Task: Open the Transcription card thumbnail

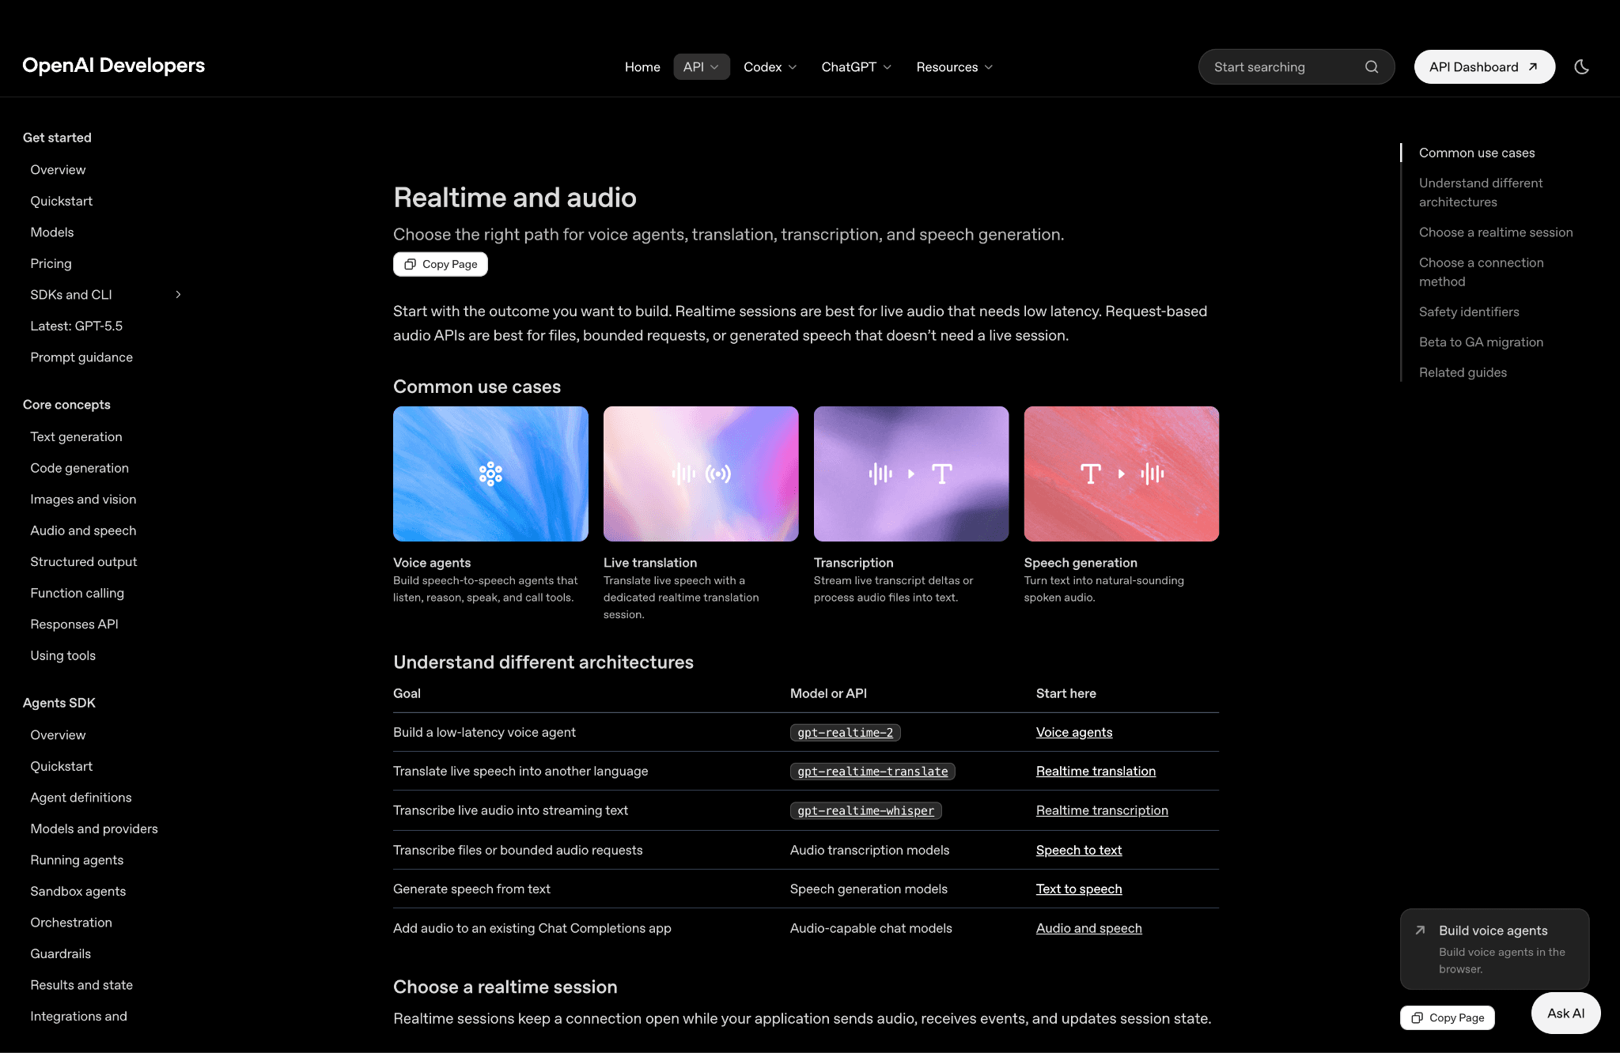Action: 911,474
